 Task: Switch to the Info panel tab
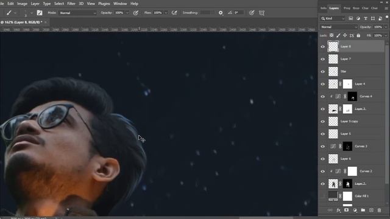(x=324, y=8)
